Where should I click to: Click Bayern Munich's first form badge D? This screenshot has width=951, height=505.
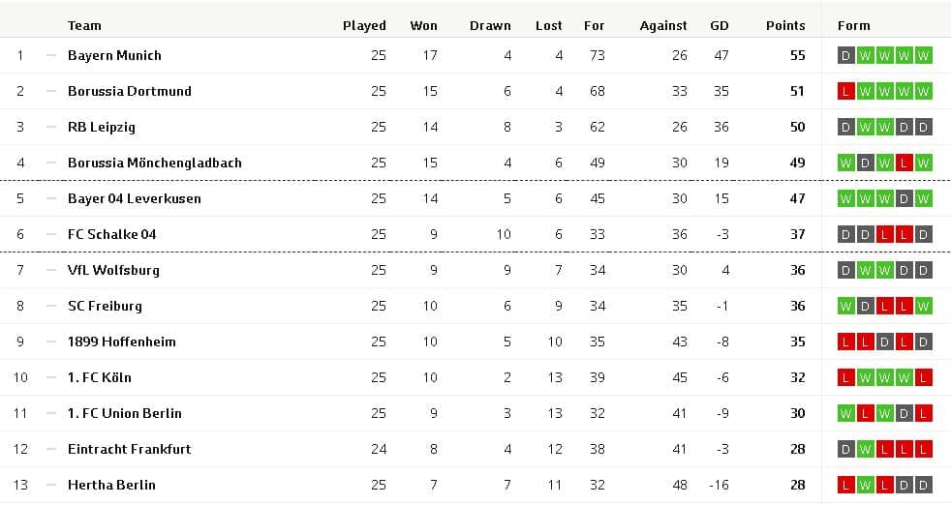point(845,56)
